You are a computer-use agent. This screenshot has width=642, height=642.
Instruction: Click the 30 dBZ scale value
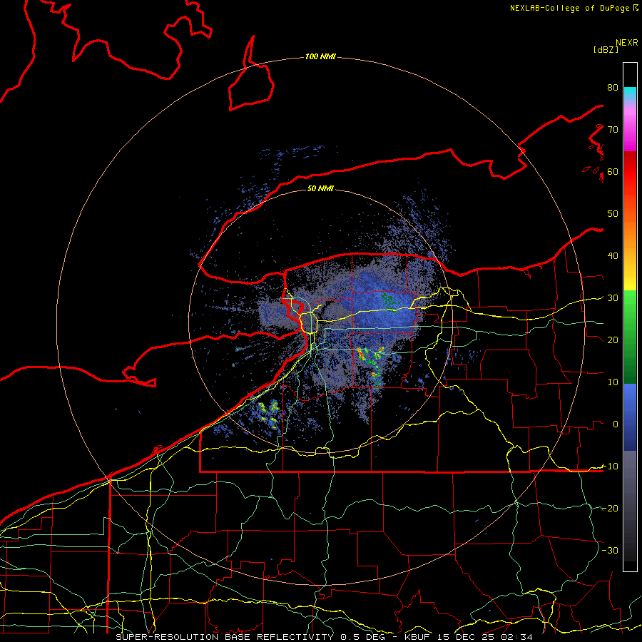coord(613,298)
